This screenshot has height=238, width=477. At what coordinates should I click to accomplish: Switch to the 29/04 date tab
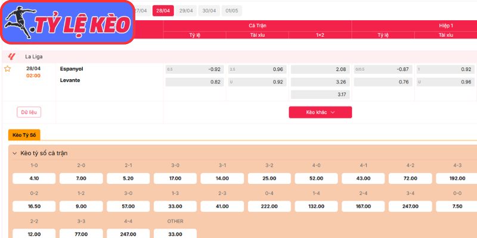[x=186, y=11]
